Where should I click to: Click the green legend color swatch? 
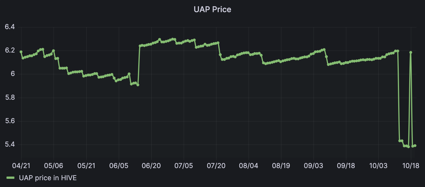click(x=10, y=178)
